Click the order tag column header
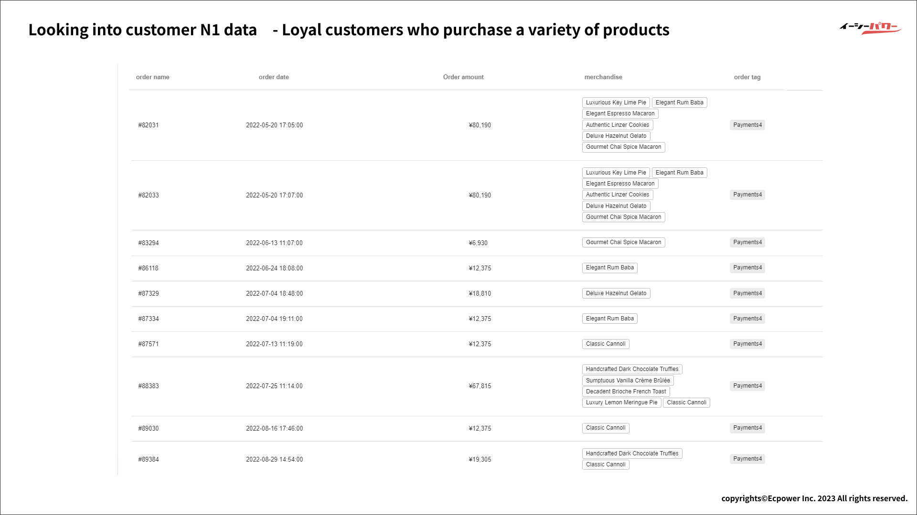The height and width of the screenshot is (515, 917). coord(747,77)
